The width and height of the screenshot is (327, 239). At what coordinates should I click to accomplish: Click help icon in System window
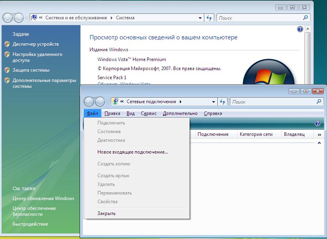(300, 29)
